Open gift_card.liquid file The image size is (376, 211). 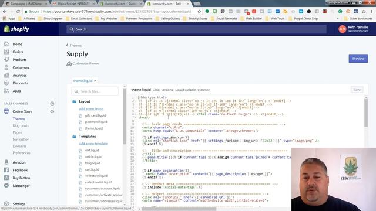(95, 115)
